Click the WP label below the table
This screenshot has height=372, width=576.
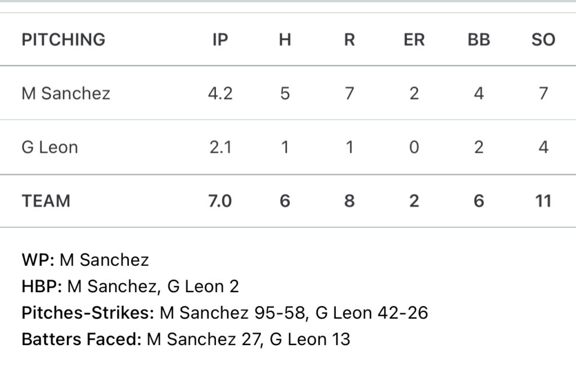tap(38, 260)
